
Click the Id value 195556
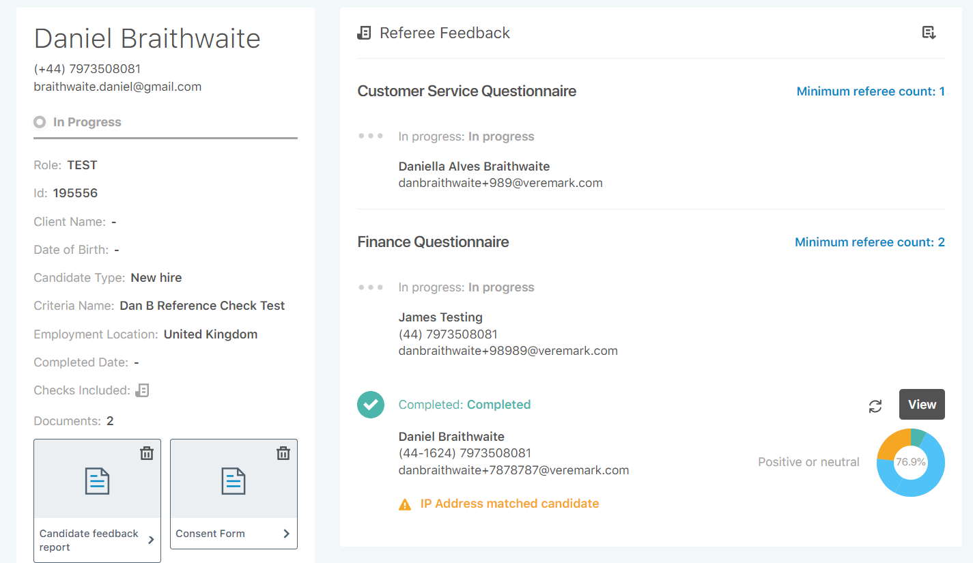tap(75, 193)
